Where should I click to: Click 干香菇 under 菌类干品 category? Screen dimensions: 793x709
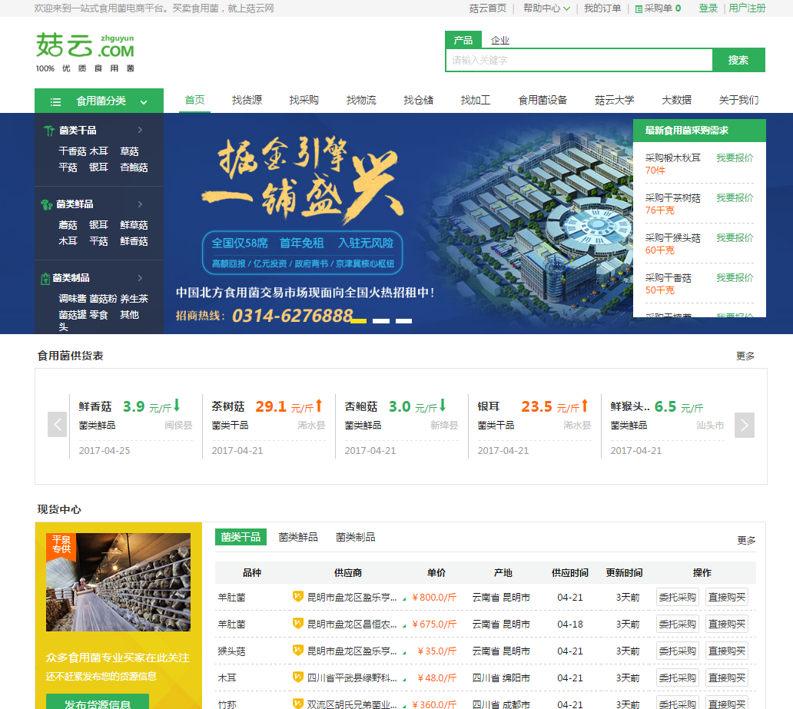click(72, 151)
